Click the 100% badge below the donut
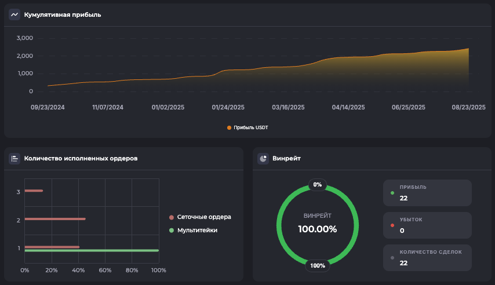This screenshot has width=495, height=285. (x=317, y=266)
